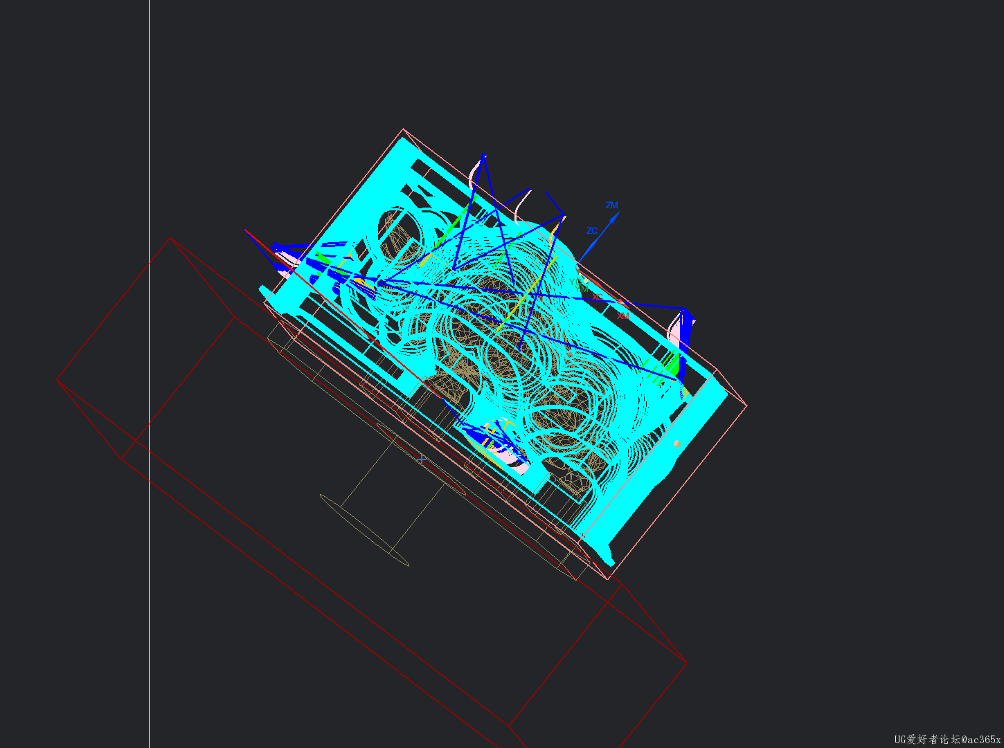1004x748 pixels.
Task: Select the blue Z-axis arrowhead
Action: 614,217
